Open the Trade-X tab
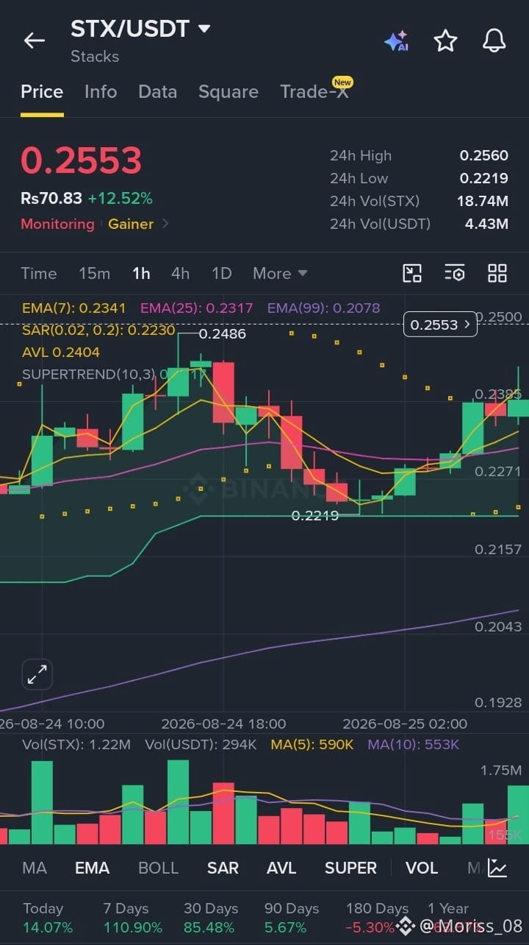The height and width of the screenshot is (945, 529). (314, 92)
